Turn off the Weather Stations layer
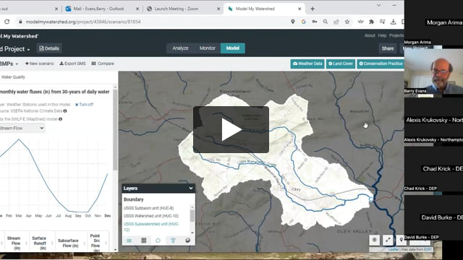 pos(84,104)
